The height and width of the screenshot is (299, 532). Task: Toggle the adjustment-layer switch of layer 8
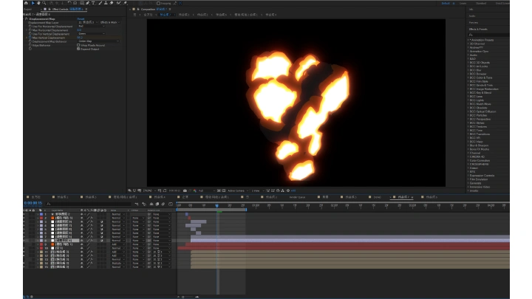click(x=102, y=241)
